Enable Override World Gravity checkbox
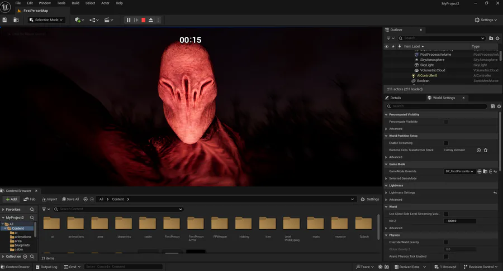503x271 pixels. [x=446, y=242]
